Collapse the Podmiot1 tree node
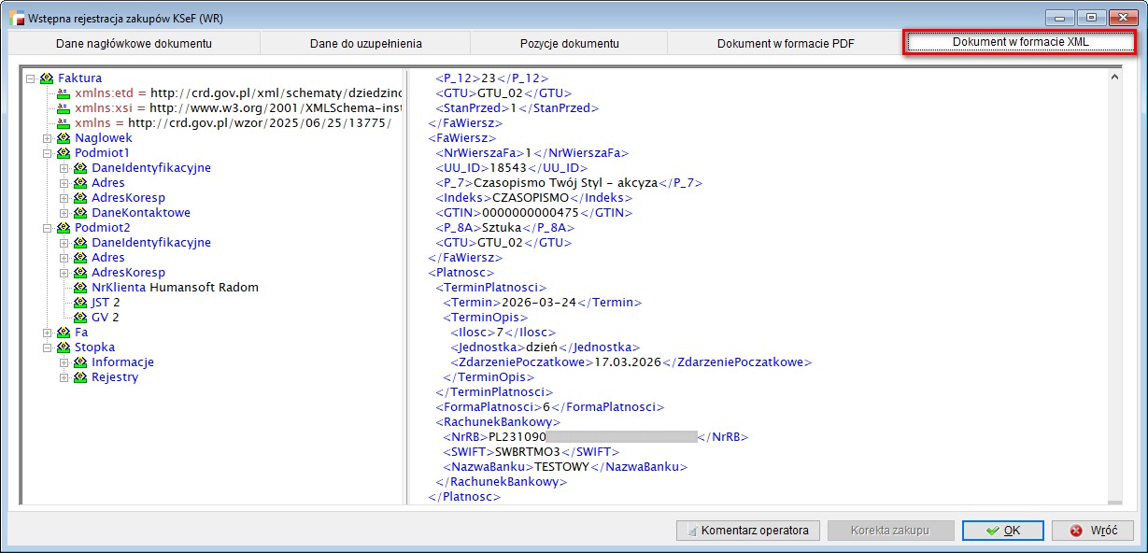The image size is (1148, 553). pos(48,153)
